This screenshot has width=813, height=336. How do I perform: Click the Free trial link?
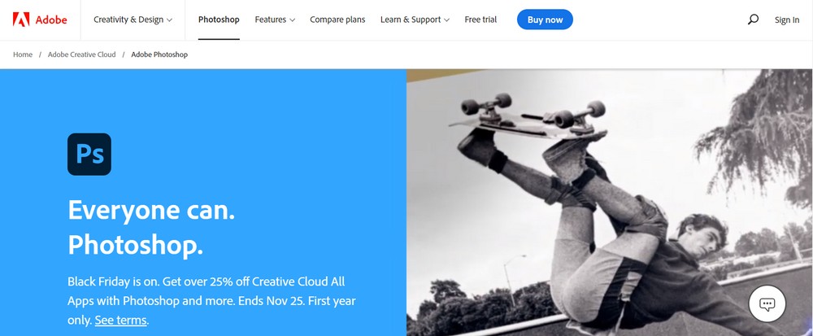[480, 20]
